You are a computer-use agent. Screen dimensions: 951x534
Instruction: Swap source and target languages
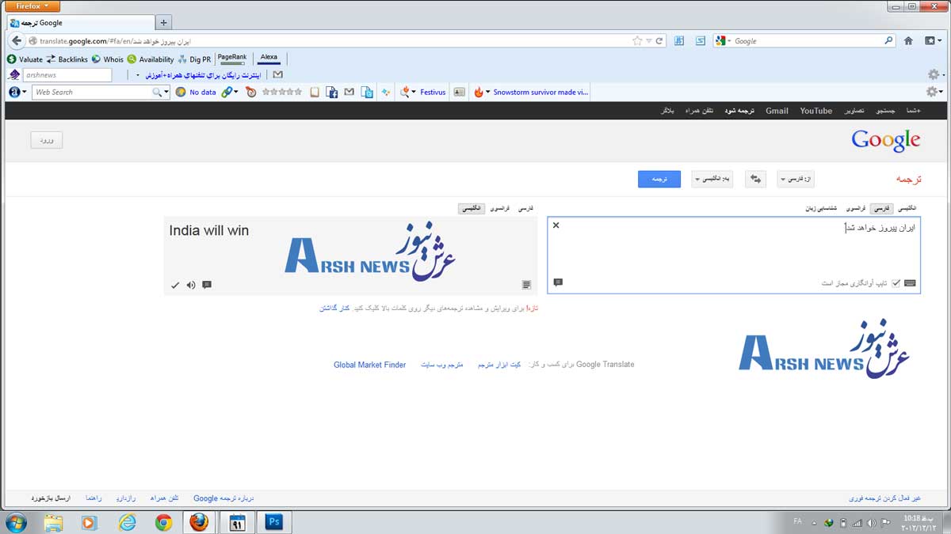(x=755, y=180)
